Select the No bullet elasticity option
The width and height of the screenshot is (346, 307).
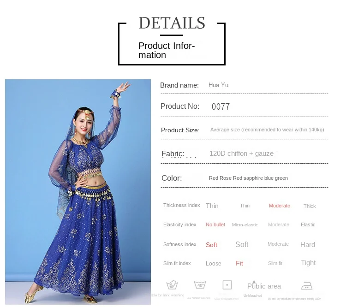click(215, 224)
